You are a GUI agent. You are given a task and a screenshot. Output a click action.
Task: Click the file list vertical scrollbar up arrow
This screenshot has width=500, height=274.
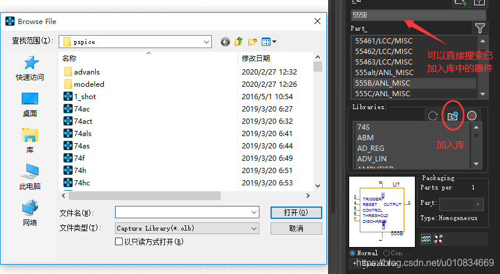(317, 57)
